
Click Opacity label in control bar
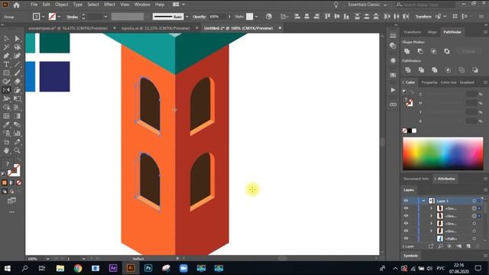[199, 17]
